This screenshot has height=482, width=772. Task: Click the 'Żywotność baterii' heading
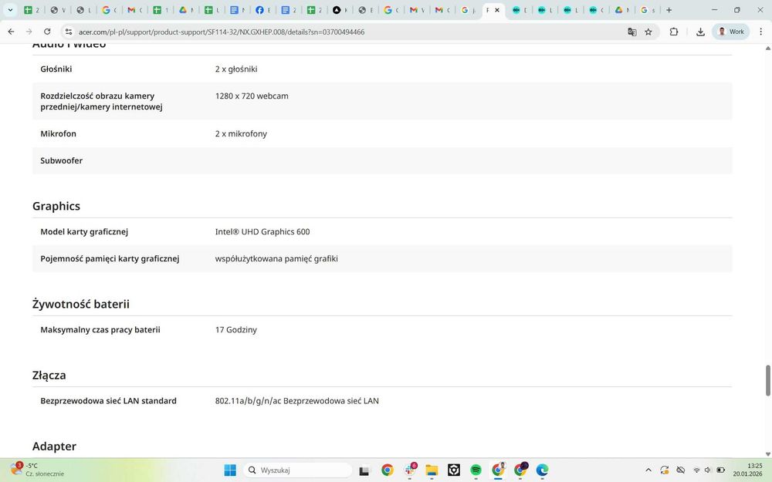tap(81, 304)
